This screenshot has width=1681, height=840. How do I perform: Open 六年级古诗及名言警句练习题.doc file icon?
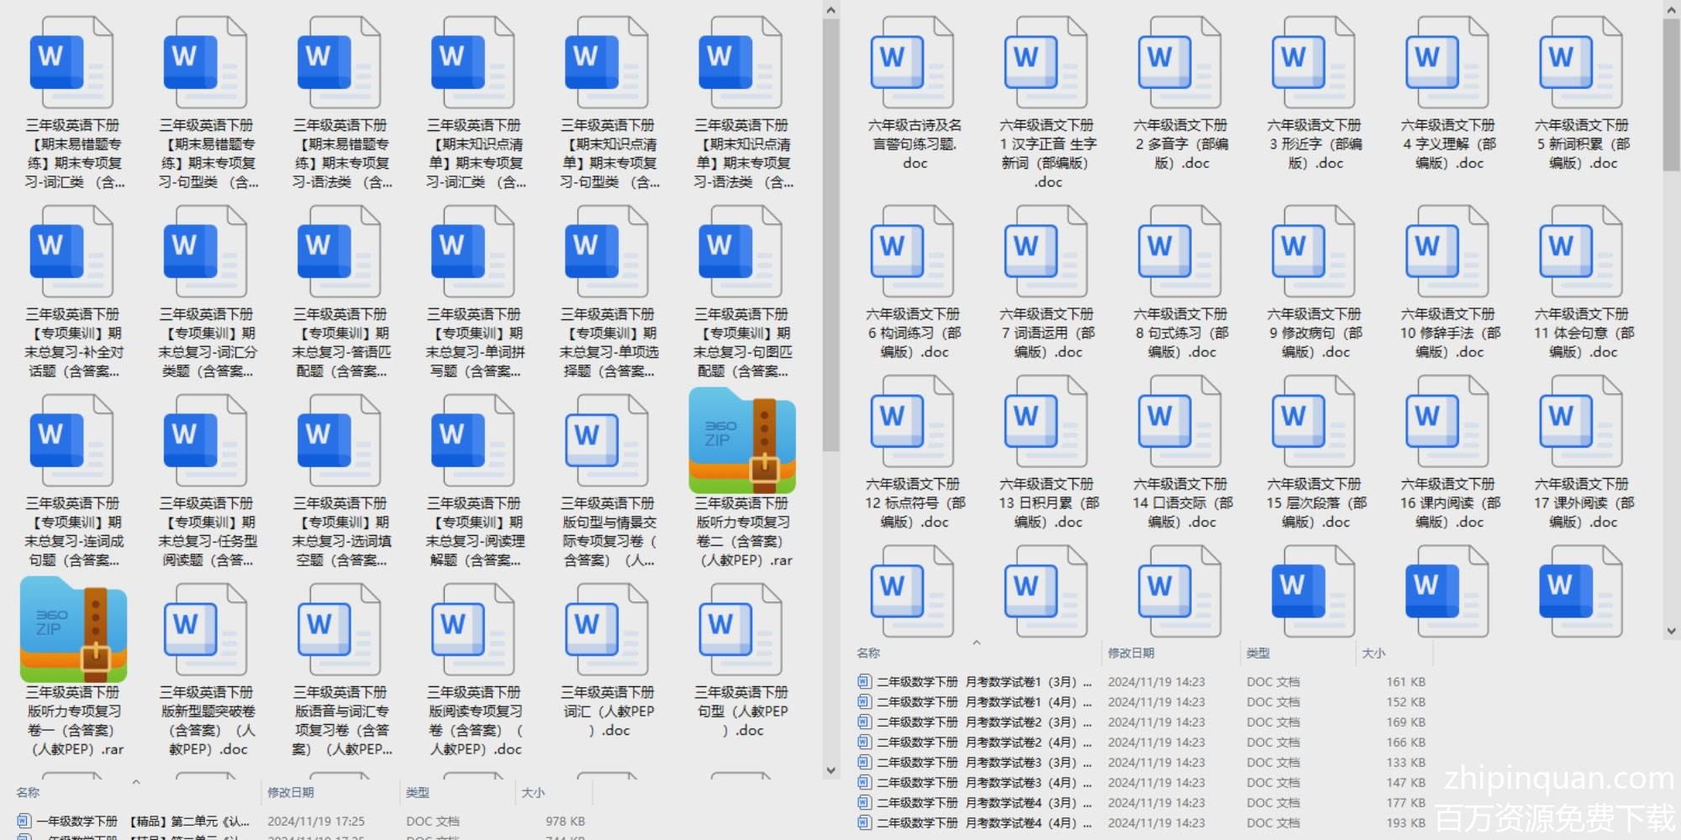912,63
